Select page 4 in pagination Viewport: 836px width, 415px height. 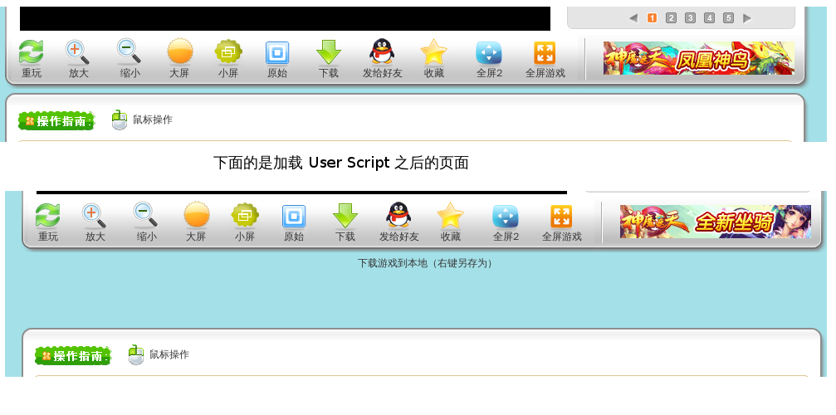[709, 18]
